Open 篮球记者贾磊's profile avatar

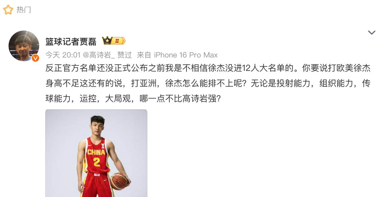tap(24, 46)
